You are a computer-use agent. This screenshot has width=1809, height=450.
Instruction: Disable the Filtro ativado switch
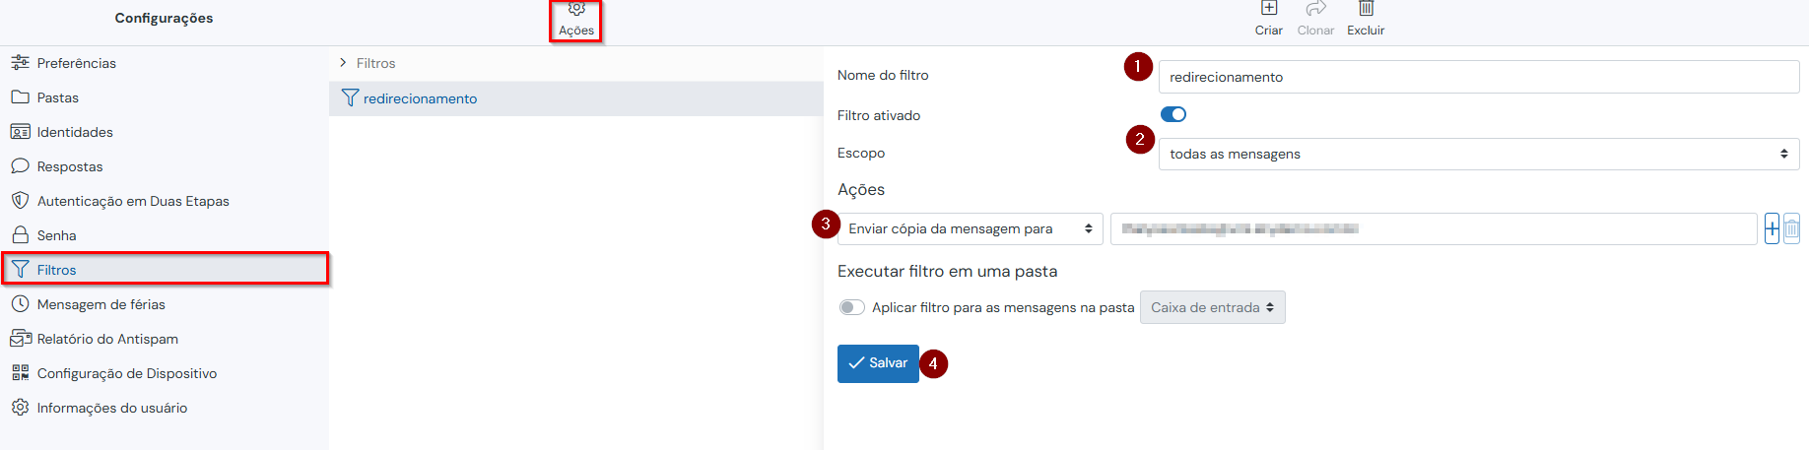(x=1172, y=115)
